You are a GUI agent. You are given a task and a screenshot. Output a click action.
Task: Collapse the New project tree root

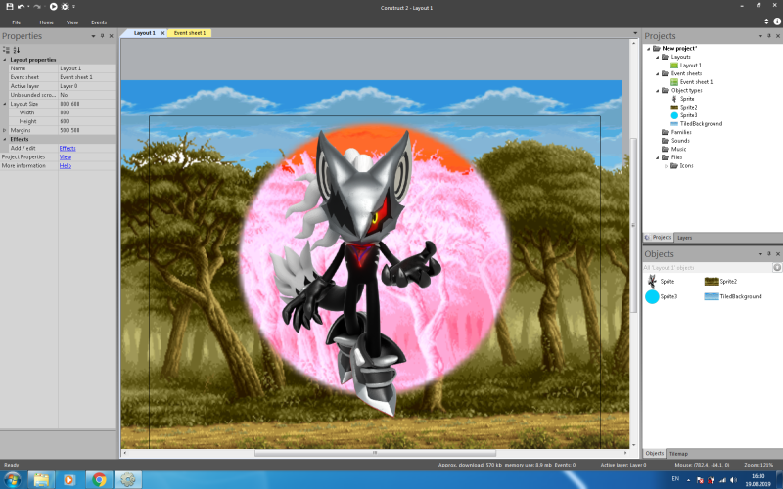pos(649,48)
